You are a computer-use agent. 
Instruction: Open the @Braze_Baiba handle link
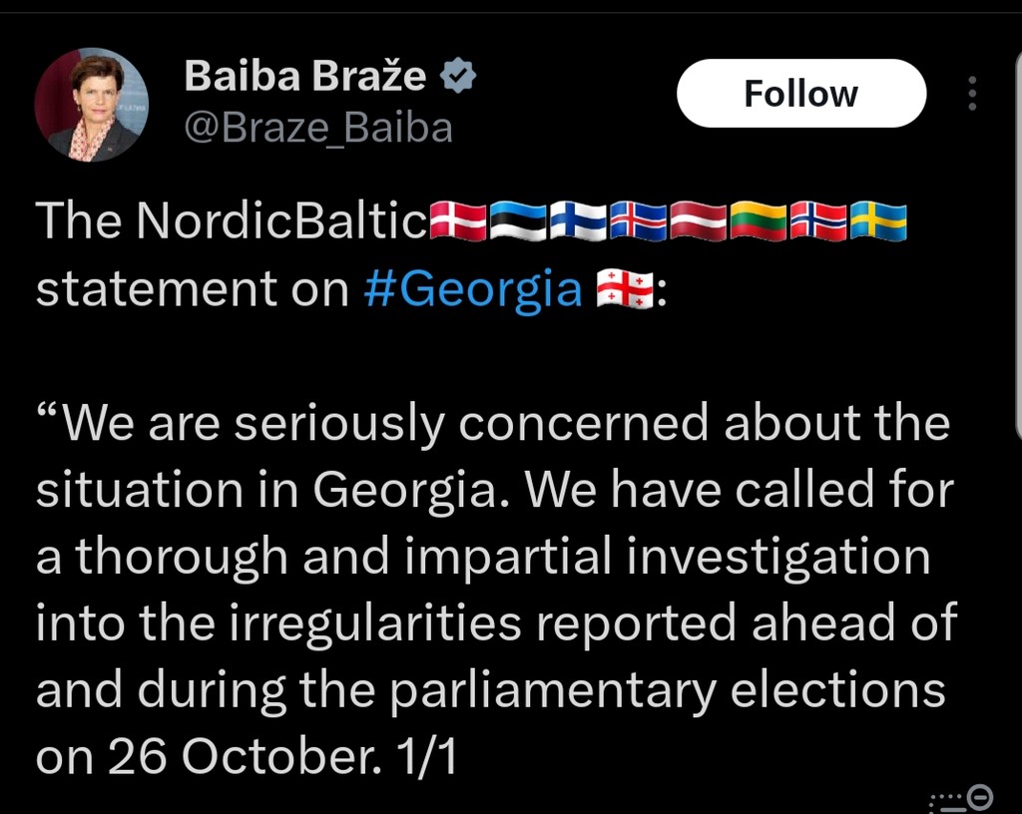tap(318, 128)
